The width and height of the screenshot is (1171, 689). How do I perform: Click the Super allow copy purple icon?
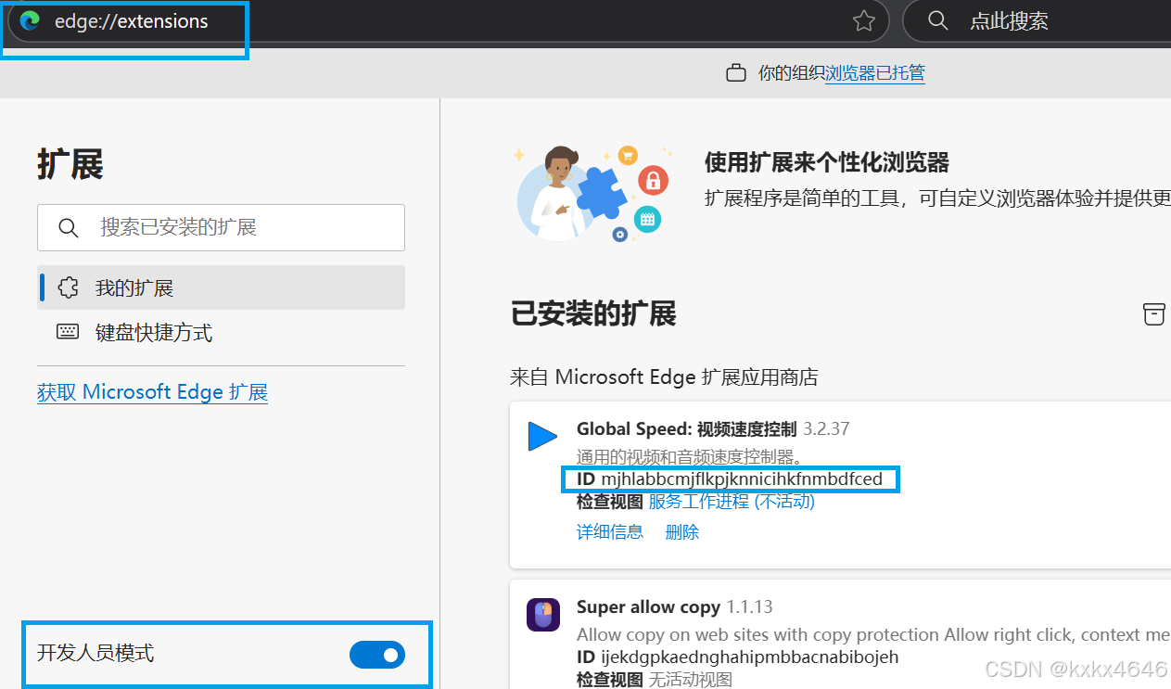coord(543,615)
